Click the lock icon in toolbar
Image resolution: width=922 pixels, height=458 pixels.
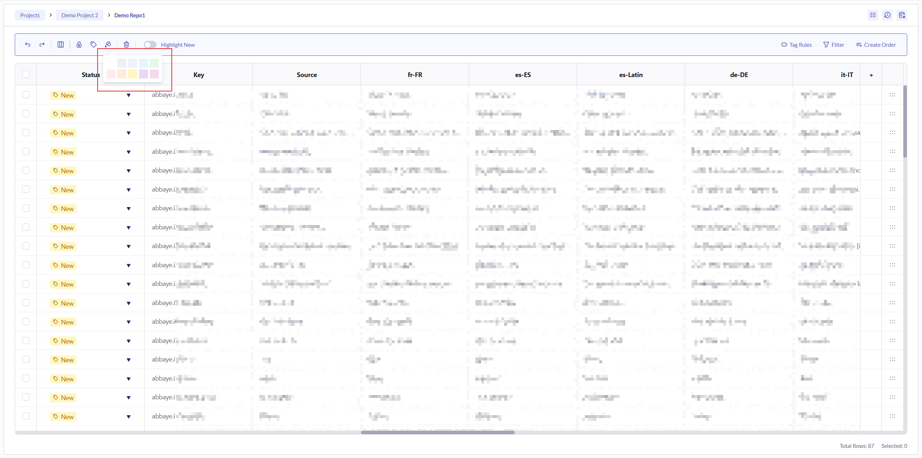tap(79, 45)
